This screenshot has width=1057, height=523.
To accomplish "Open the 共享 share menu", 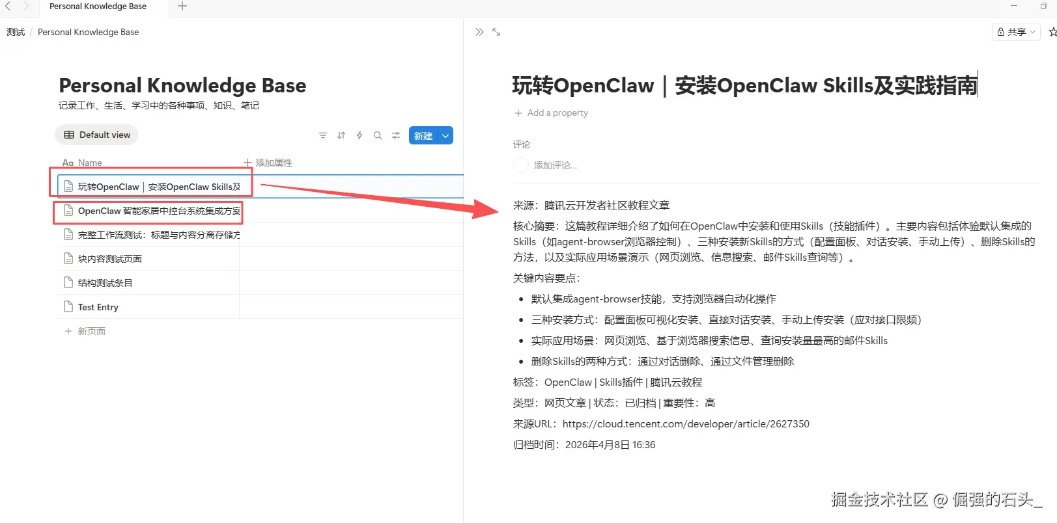I will [1016, 32].
